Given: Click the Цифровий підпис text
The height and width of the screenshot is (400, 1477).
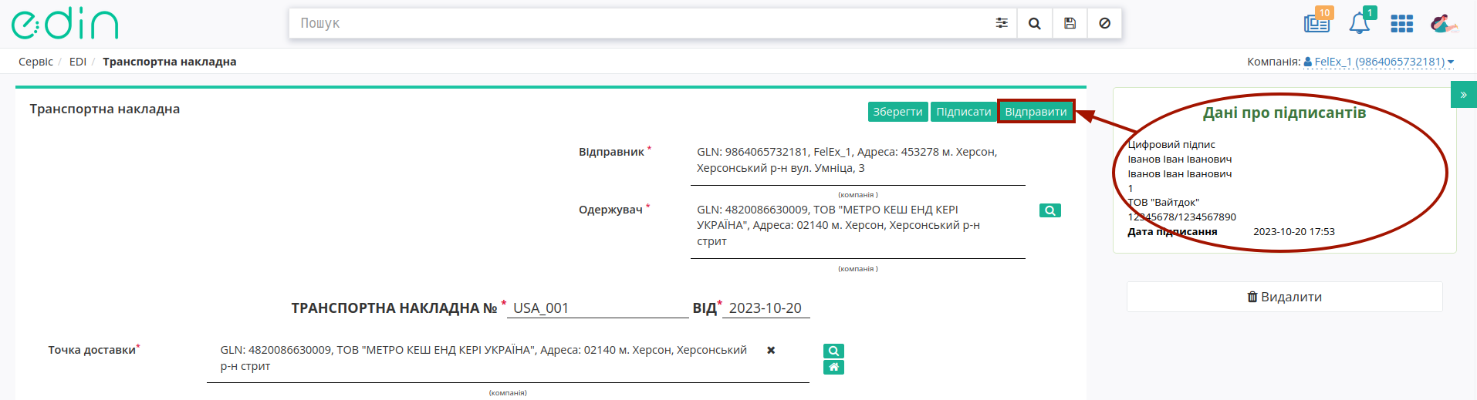Looking at the screenshot, I should (1171, 145).
